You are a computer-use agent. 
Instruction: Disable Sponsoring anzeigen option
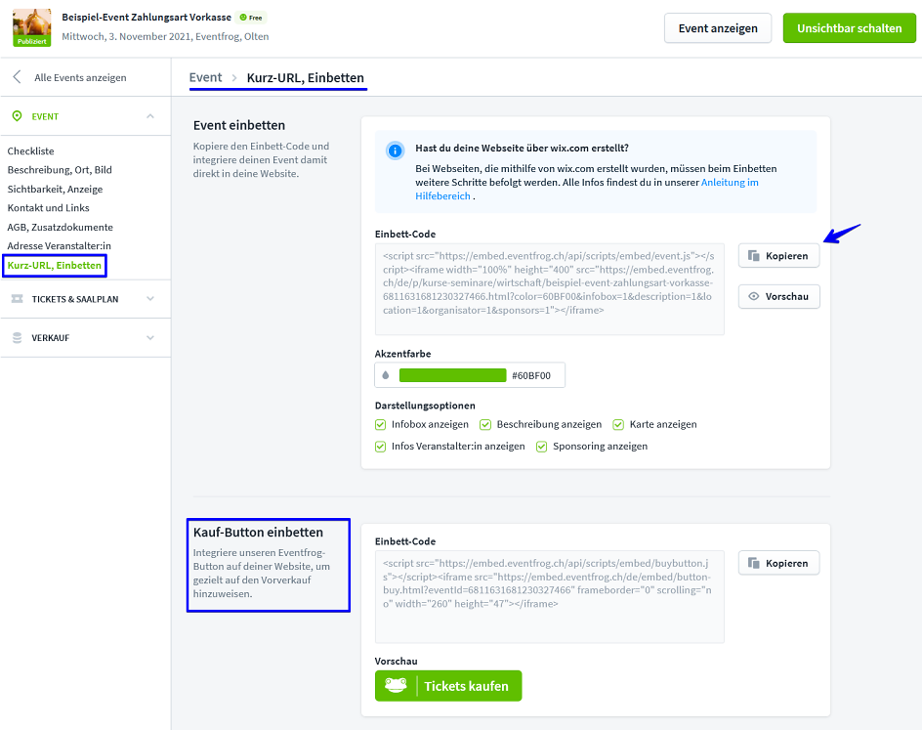point(542,447)
